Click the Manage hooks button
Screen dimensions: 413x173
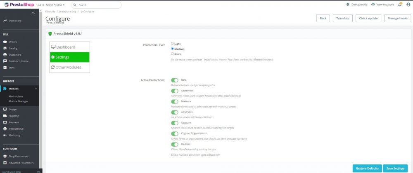pyautogui.click(x=397, y=18)
